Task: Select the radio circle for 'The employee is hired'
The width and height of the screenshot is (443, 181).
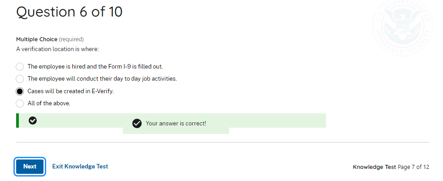Action: 20,67
